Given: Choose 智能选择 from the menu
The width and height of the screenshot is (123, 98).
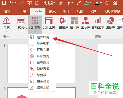Looking at the screenshot, I should click(42, 69).
